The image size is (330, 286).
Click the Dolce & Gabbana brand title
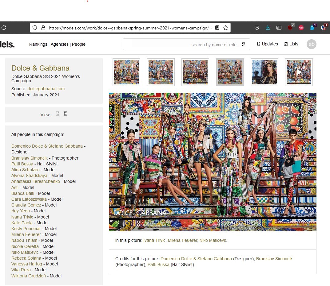point(40,68)
